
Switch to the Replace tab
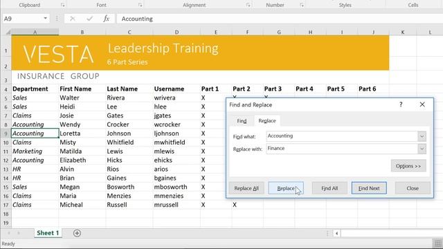coord(267,121)
